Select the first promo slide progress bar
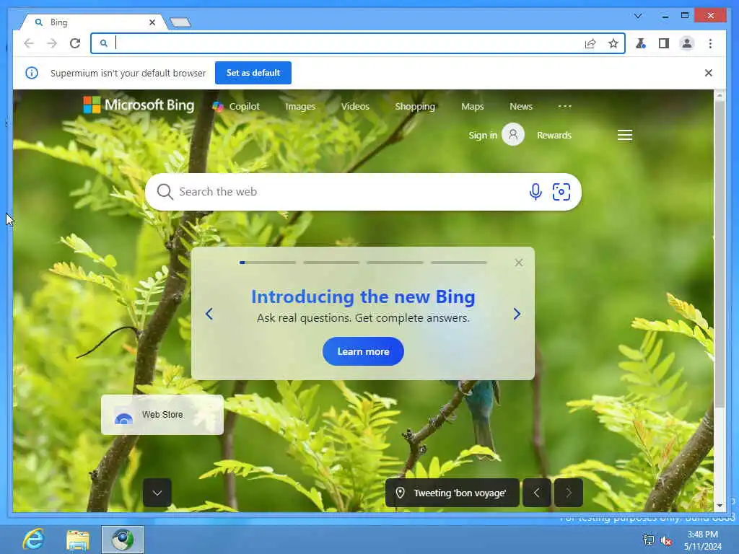739x554 pixels. (268, 263)
